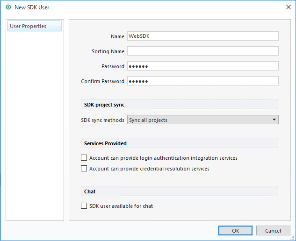Click the Confirm Password label text

(x=102, y=81)
